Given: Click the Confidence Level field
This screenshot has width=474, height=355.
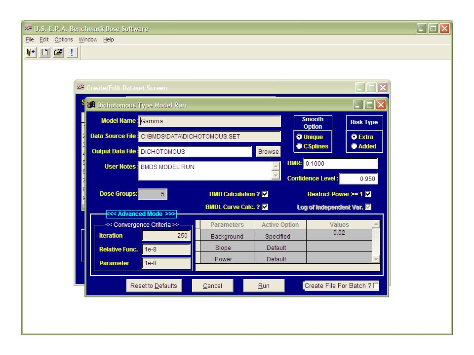Looking at the screenshot, I should point(359,178).
